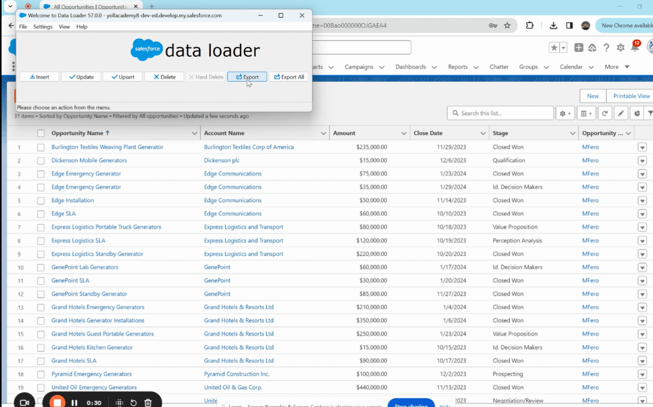Click the New opportunity button

coord(593,96)
